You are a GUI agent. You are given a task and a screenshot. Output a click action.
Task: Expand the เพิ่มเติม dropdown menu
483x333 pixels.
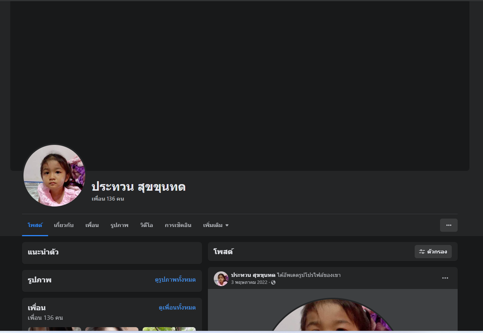[216, 225]
